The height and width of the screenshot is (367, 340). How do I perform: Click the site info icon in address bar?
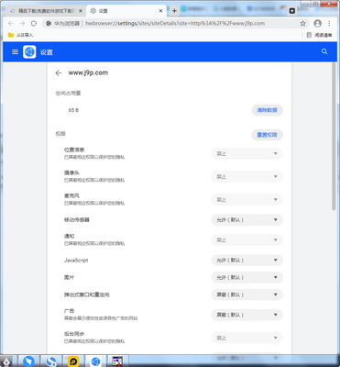point(49,23)
